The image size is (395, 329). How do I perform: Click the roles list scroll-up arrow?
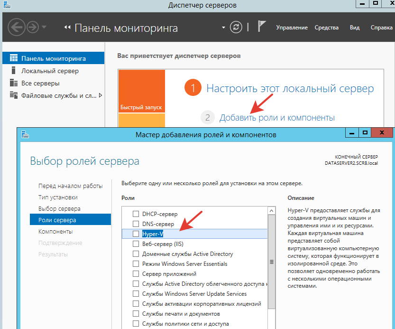[271, 211]
